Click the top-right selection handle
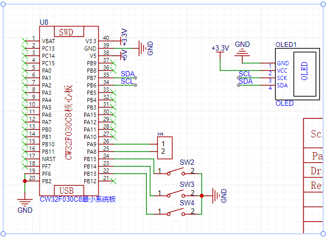Screen dimensions: 329x238 (322, 4)
